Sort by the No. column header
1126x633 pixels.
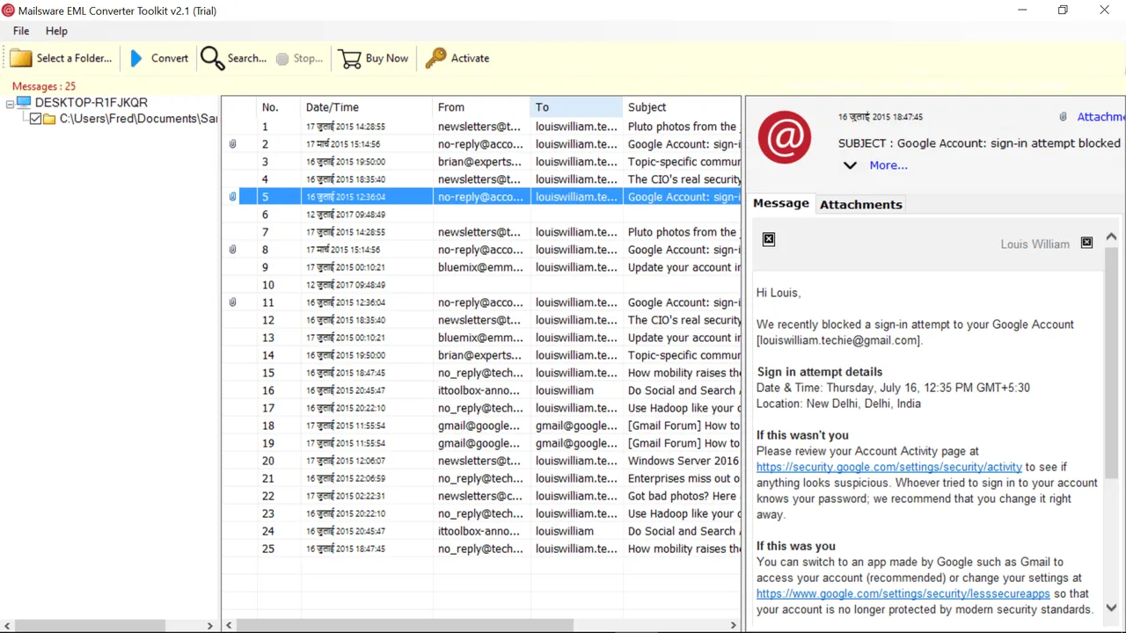click(x=279, y=107)
